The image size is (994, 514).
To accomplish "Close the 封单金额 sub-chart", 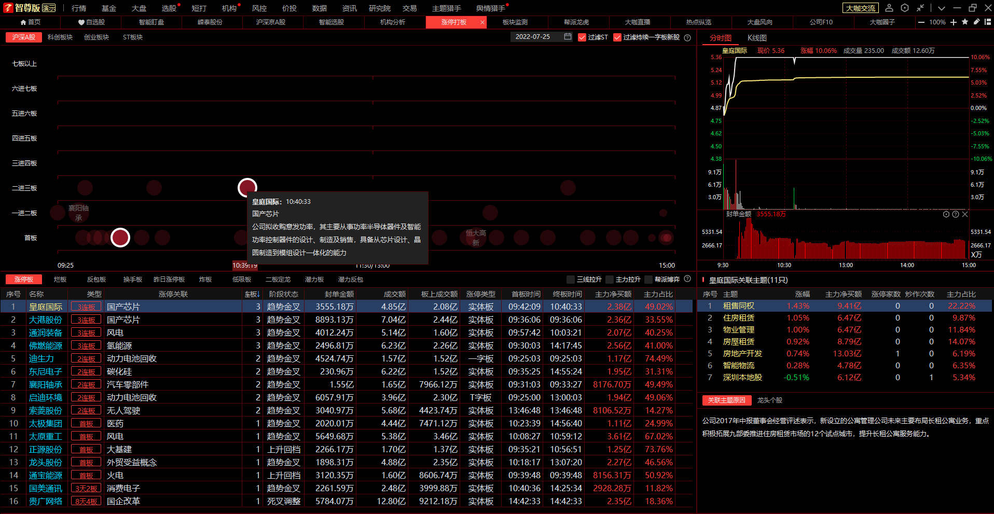I will (965, 214).
